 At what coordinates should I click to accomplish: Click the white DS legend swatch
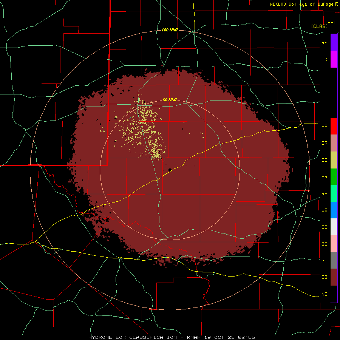coord(334,227)
